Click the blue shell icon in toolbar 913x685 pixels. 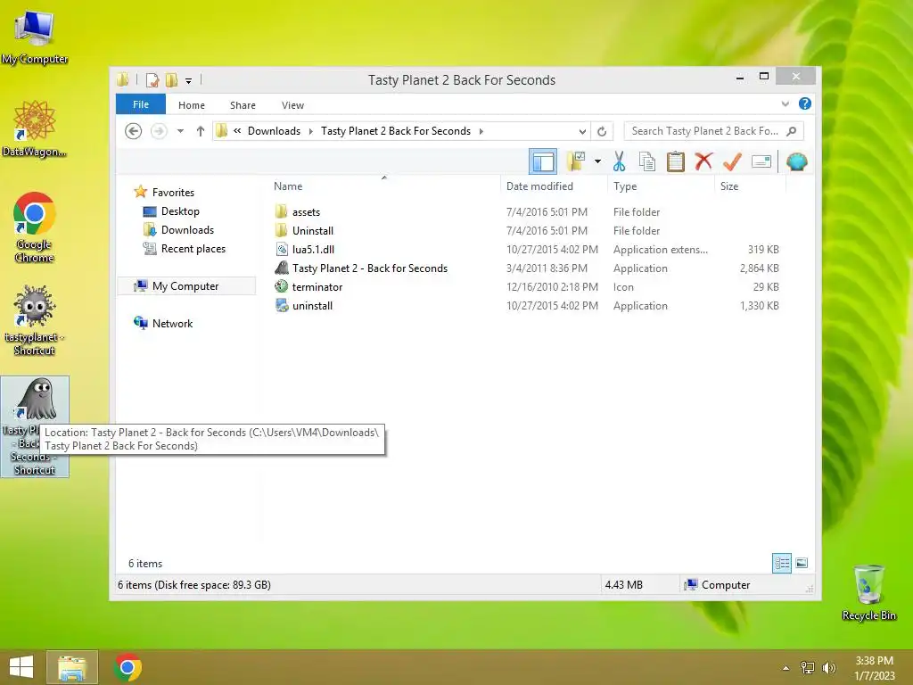[x=796, y=161]
